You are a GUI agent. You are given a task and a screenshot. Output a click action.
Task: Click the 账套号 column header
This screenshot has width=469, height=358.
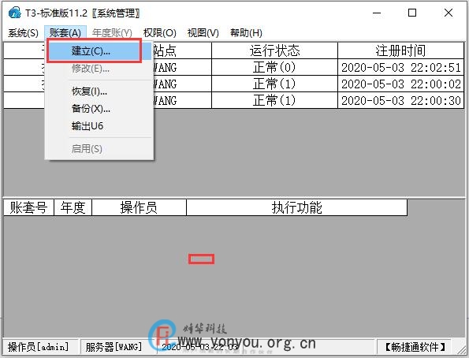pos(28,207)
